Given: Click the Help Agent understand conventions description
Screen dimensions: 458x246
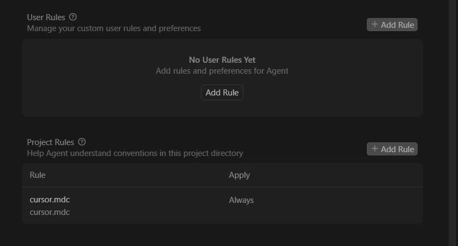Looking at the screenshot, I should coord(135,153).
